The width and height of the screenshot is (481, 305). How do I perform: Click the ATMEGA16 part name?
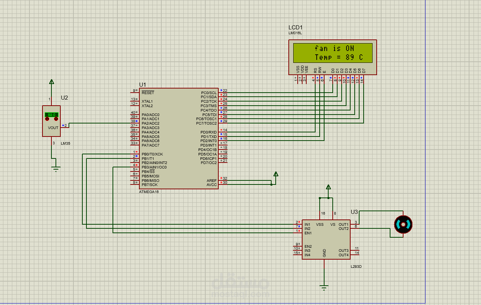click(149, 192)
